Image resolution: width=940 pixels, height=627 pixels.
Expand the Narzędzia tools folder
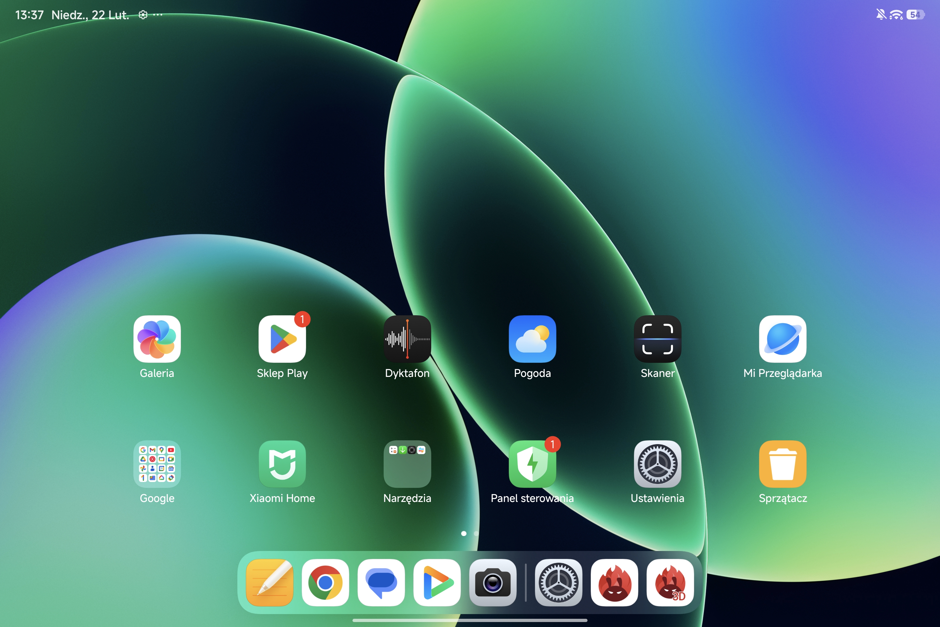(407, 464)
